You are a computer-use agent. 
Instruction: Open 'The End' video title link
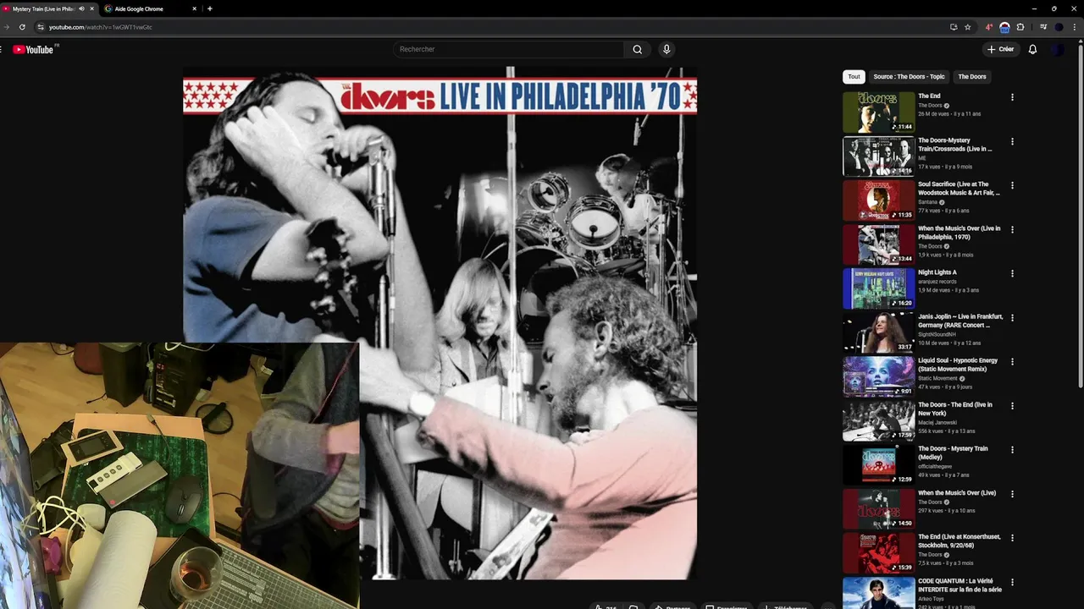[x=929, y=96]
